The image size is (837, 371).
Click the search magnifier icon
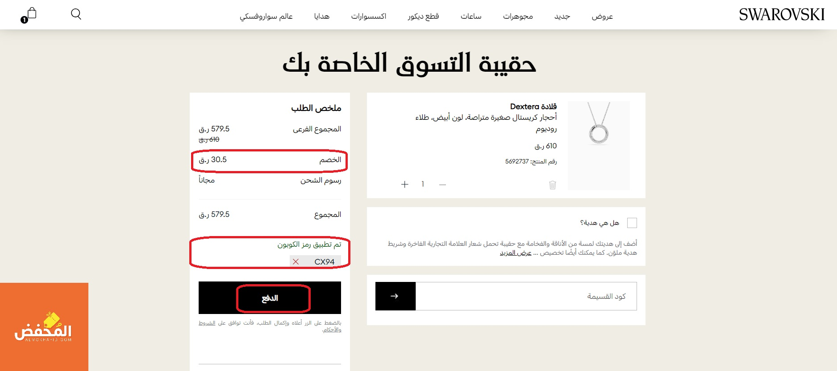click(76, 14)
